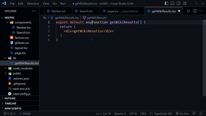Open next.config.js file

tap(22, 94)
